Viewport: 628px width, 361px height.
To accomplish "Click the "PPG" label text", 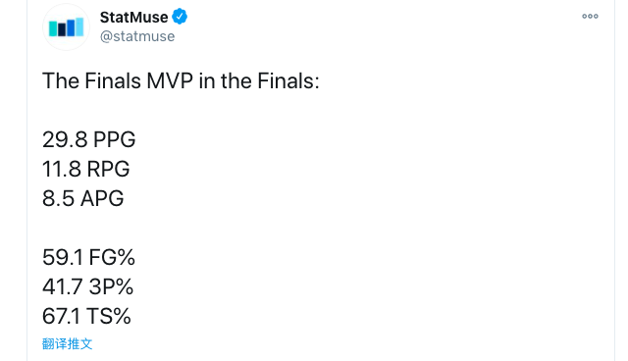I will pos(115,139).
